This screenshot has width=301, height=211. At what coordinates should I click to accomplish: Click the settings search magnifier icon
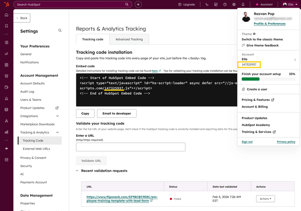[60, 31]
